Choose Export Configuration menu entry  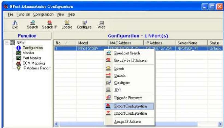(129, 106)
